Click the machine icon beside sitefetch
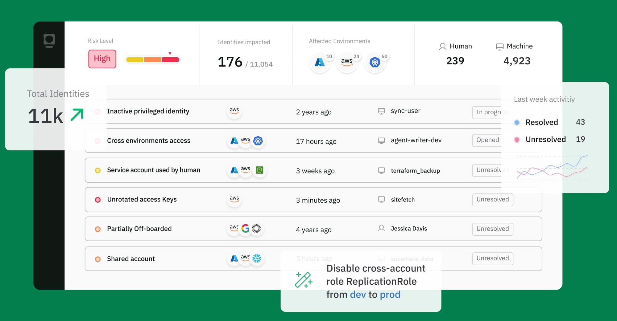 (x=381, y=200)
